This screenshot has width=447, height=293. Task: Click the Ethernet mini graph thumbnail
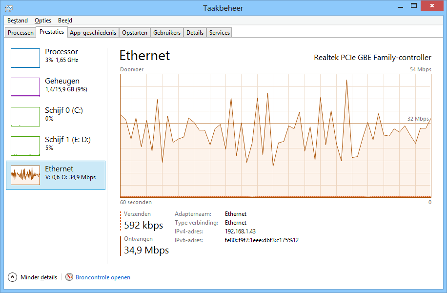click(x=25, y=175)
